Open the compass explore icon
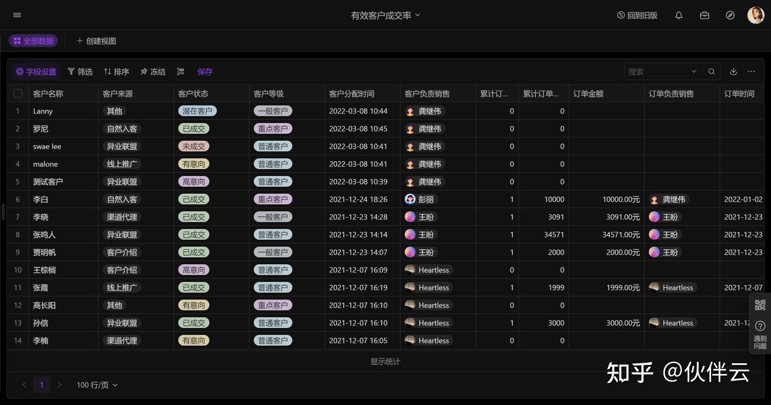 (x=730, y=16)
